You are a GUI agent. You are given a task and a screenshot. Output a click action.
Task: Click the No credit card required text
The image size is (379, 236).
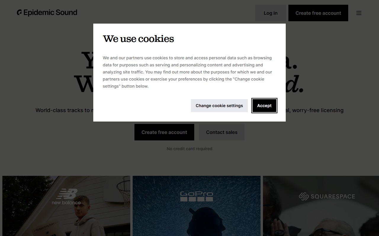point(189,149)
